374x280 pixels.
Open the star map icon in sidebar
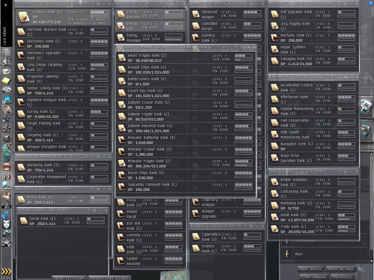click(7, 119)
